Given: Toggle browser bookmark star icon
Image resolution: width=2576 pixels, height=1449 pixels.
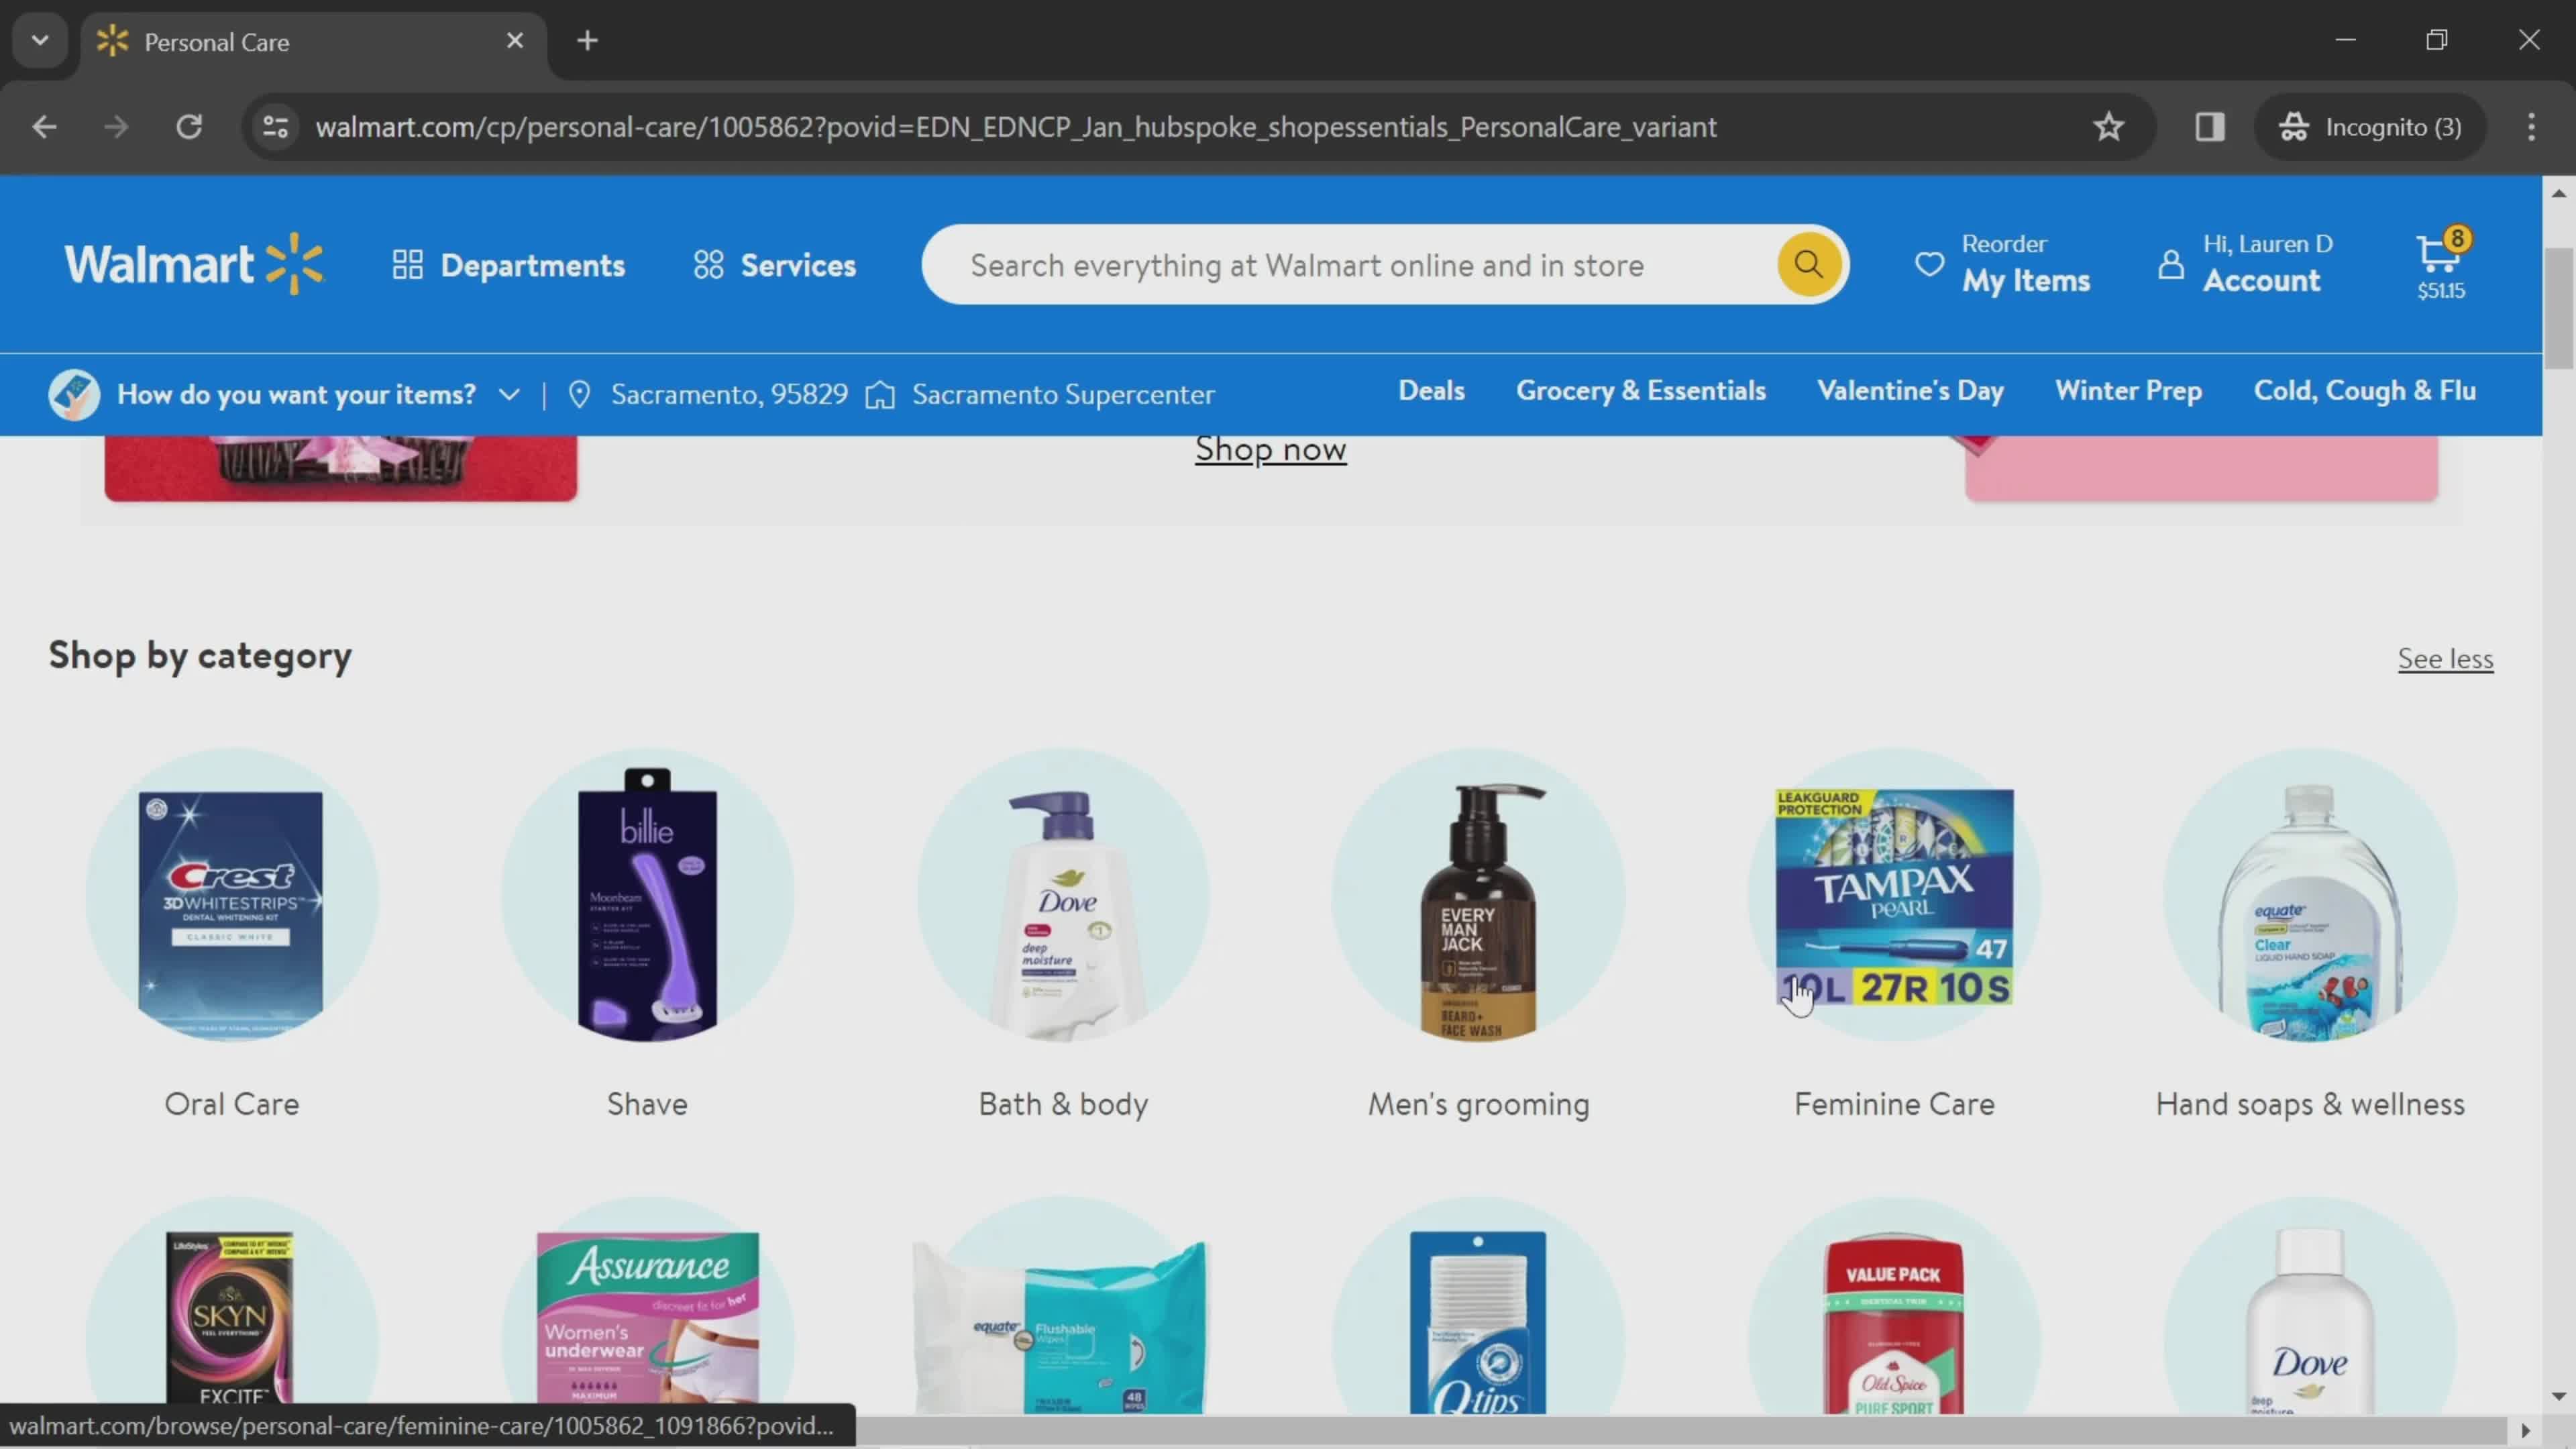Looking at the screenshot, I should (x=2109, y=125).
